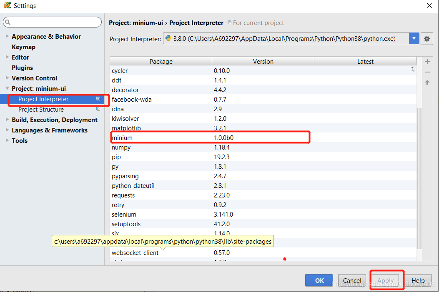
Task: Select the facebook-wda package row
Action: [263, 99]
